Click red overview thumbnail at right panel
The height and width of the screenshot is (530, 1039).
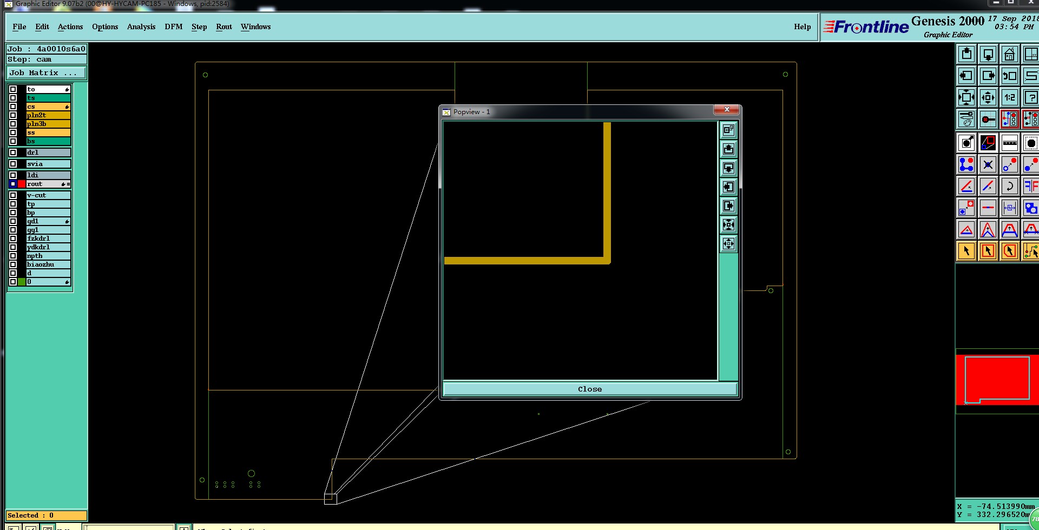click(x=997, y=380)
